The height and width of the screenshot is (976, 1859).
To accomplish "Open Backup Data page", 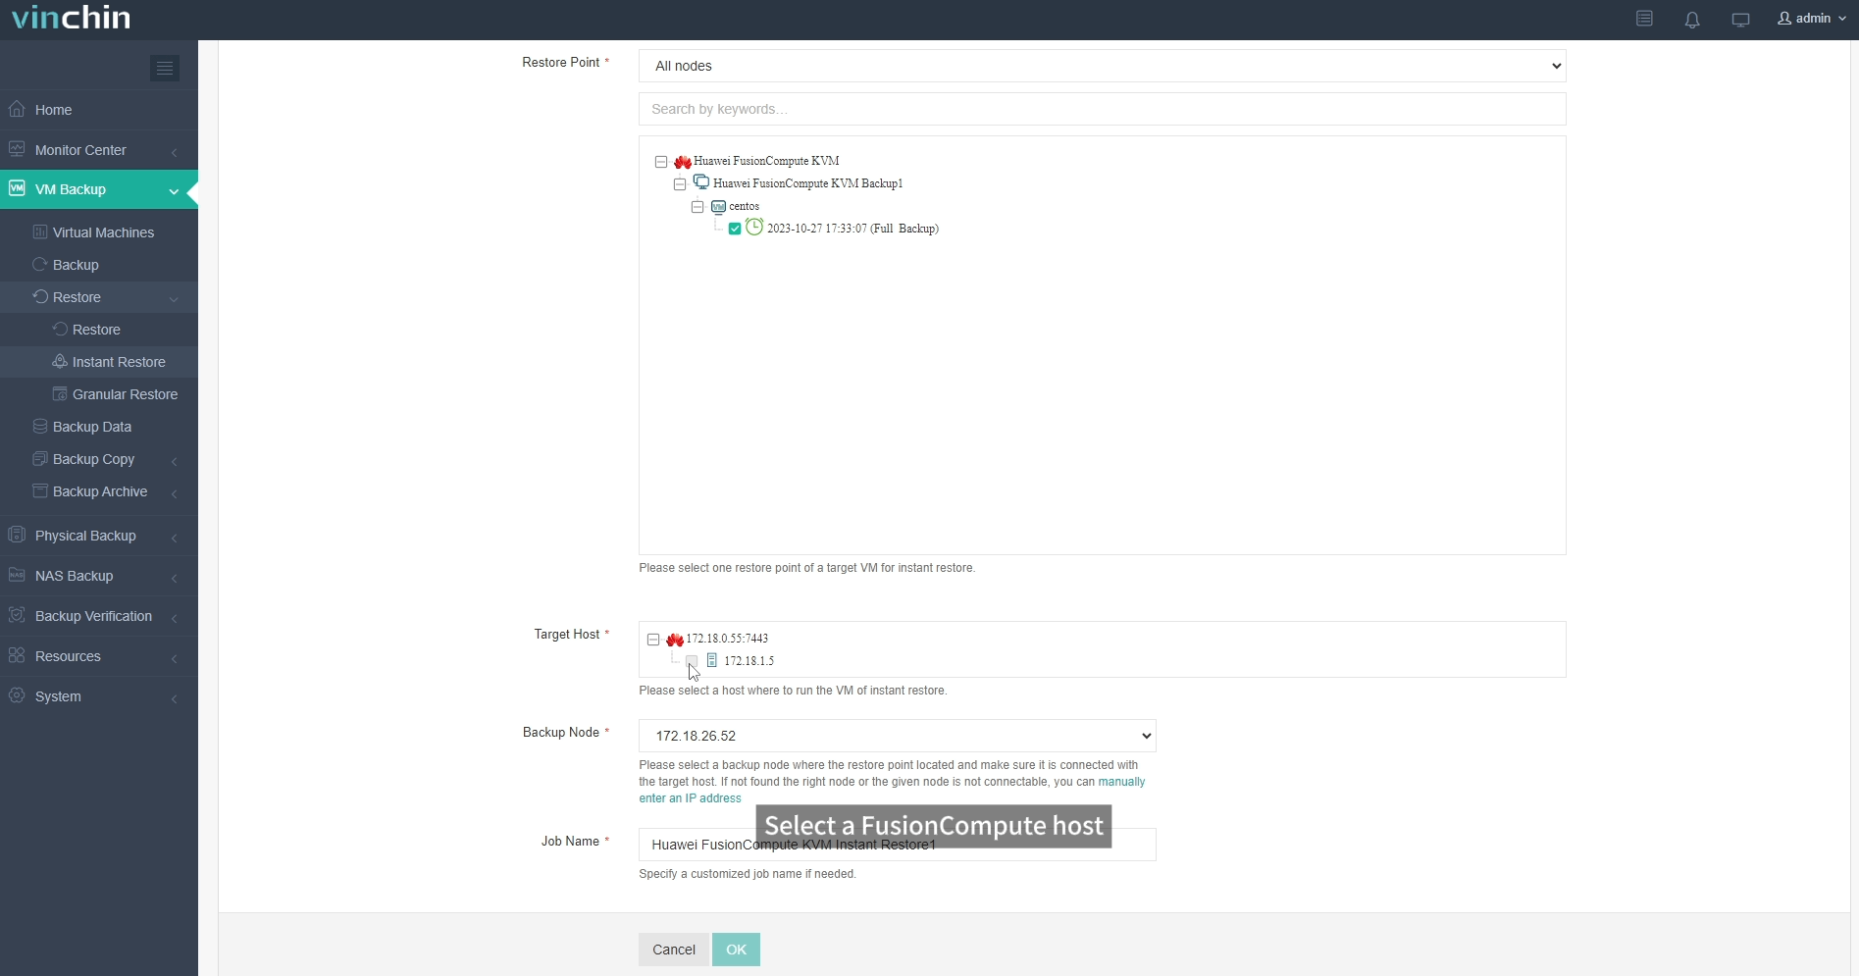I will [x=92, y=427].
